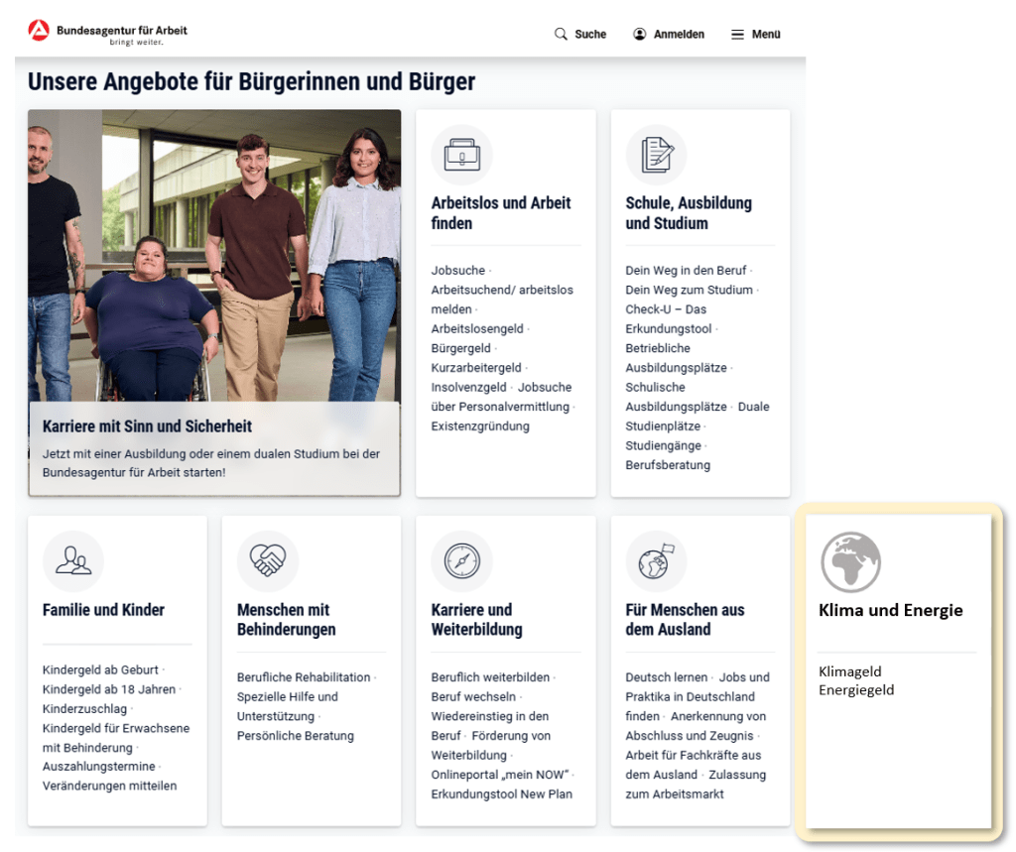Image resolution: width=1016 pixels, height=852 pixels.
Task: Open the Suche search in header
Action: (x=580, y=34)
